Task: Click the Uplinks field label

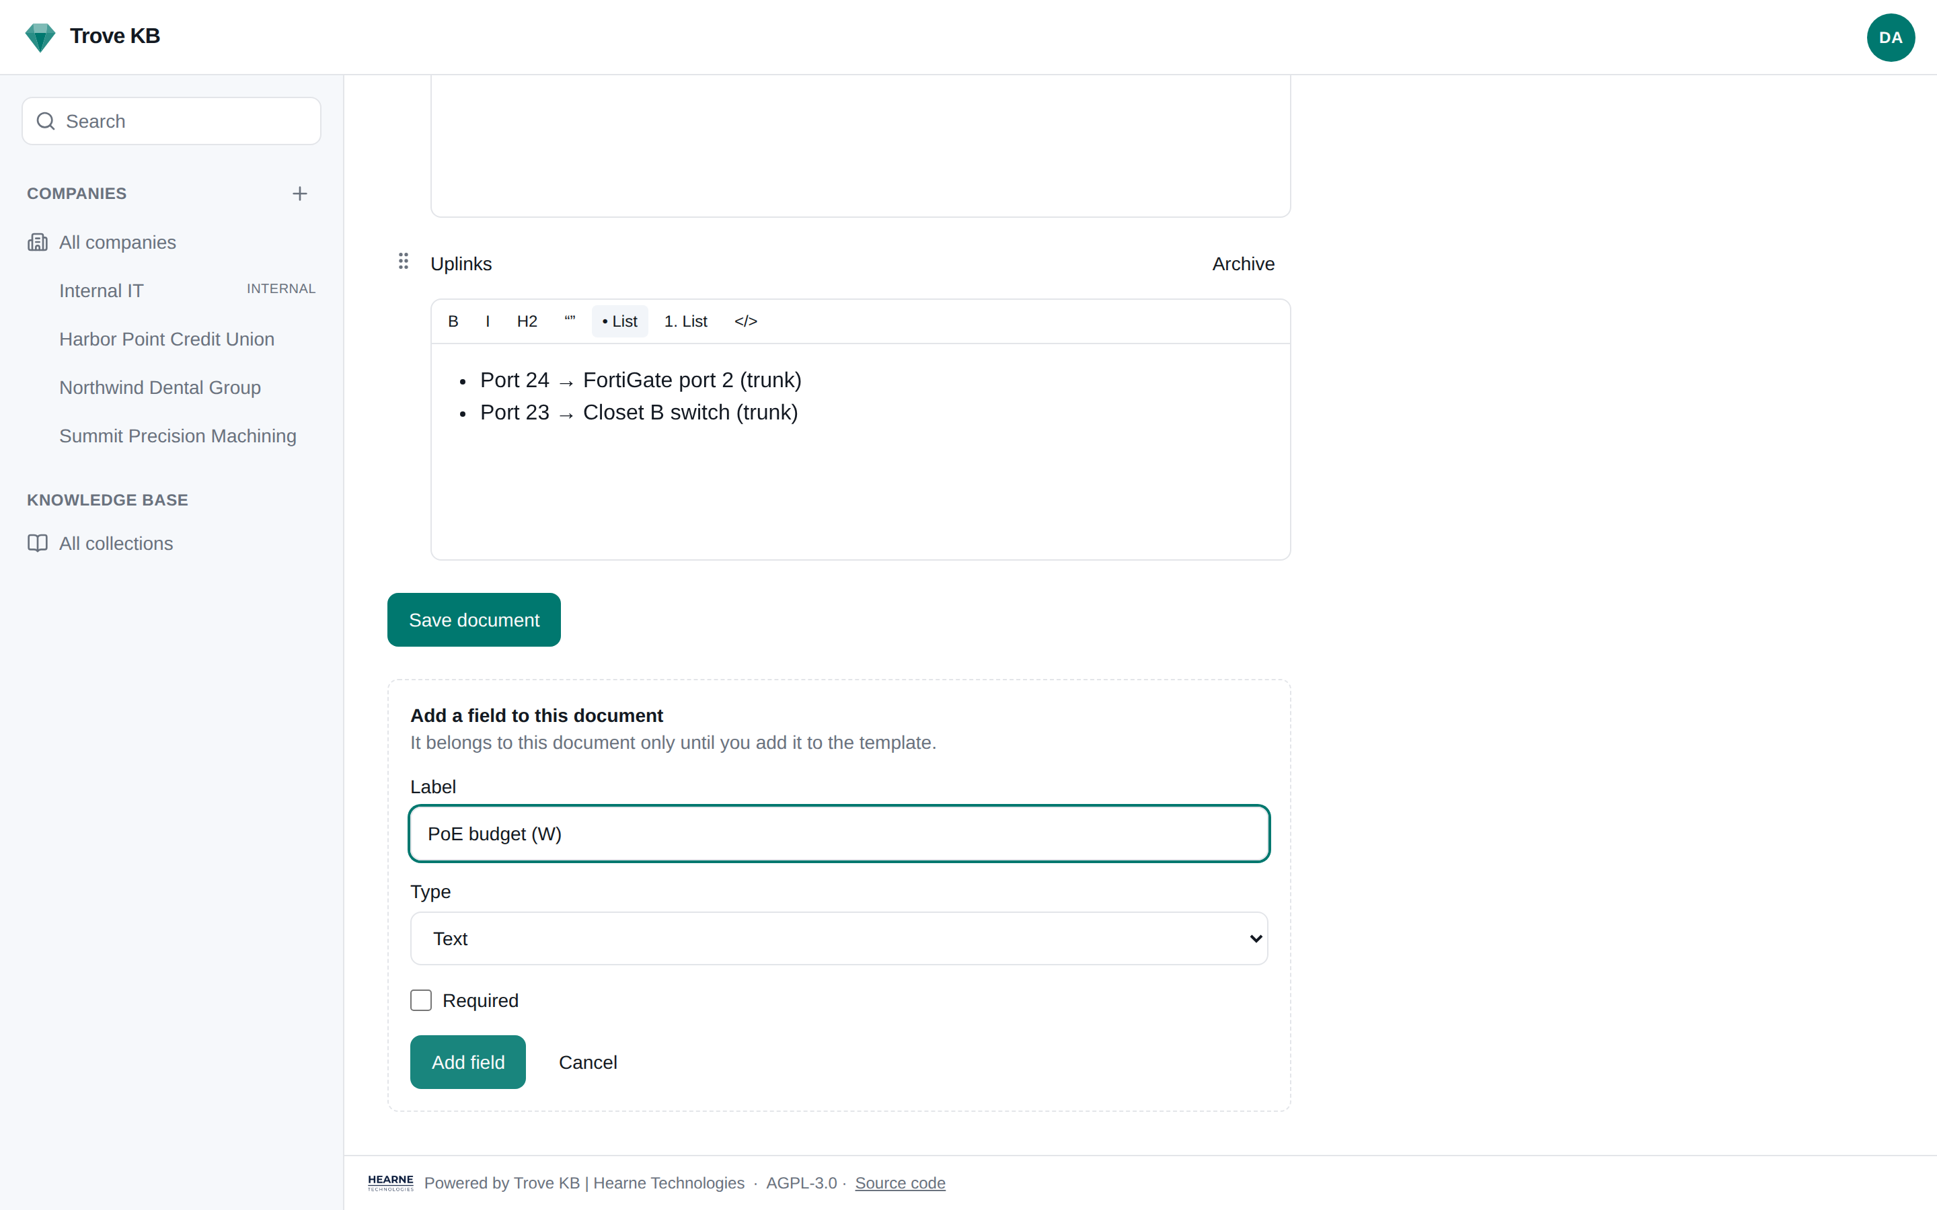Action: [x=461, y=264]
